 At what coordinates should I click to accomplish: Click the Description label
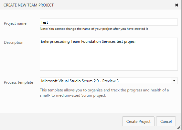(x=14, y=42)
